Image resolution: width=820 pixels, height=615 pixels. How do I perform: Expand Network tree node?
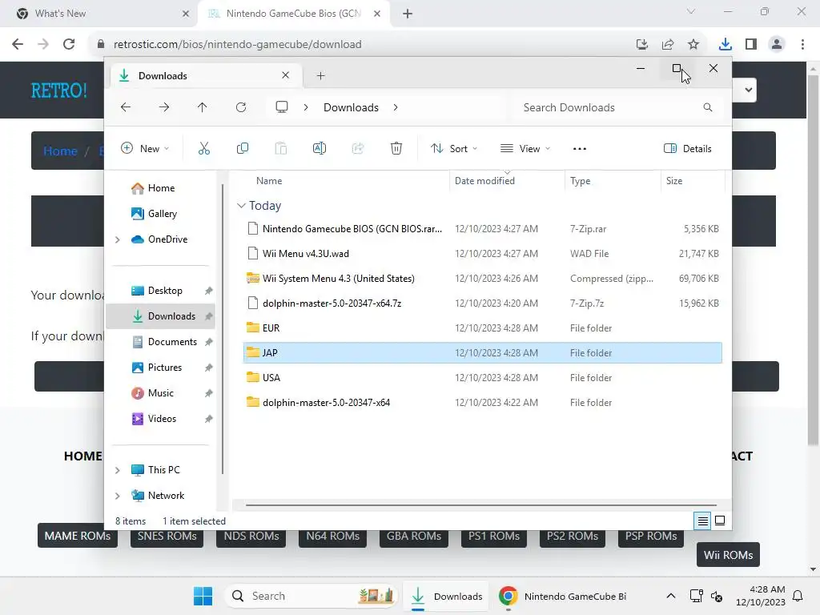(117, 496)
